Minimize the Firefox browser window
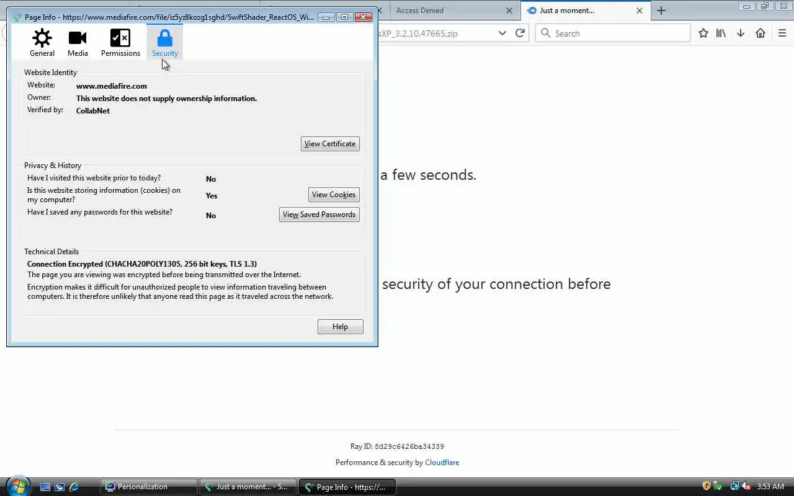The width and height of the screenshot is (794, 496). (746, 6)
